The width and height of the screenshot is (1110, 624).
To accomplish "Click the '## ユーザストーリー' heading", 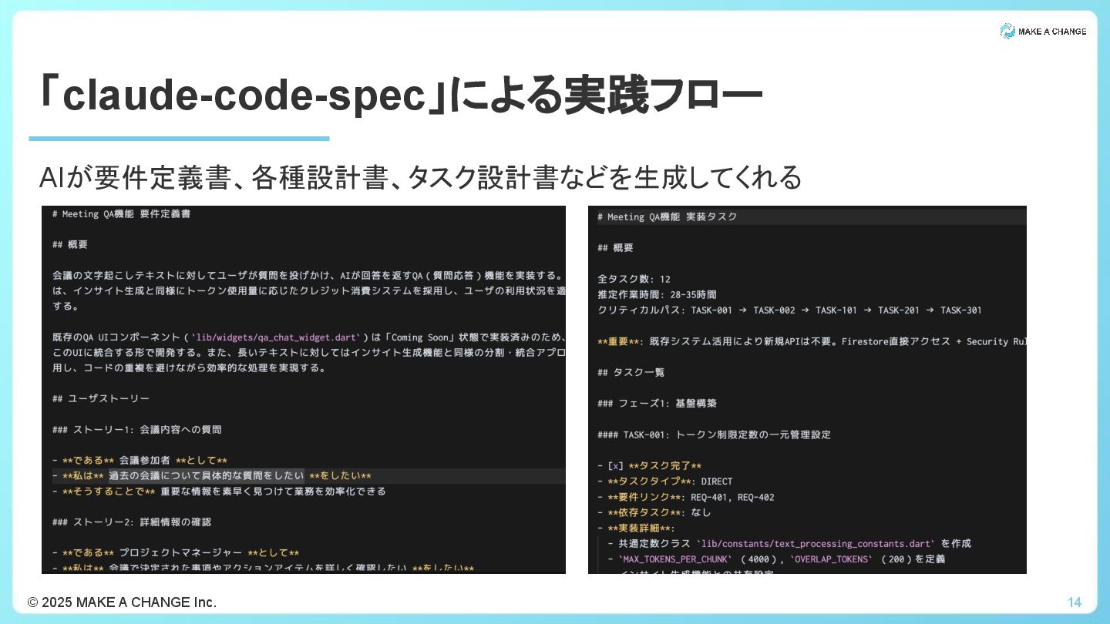I will [x=101, y=398].
